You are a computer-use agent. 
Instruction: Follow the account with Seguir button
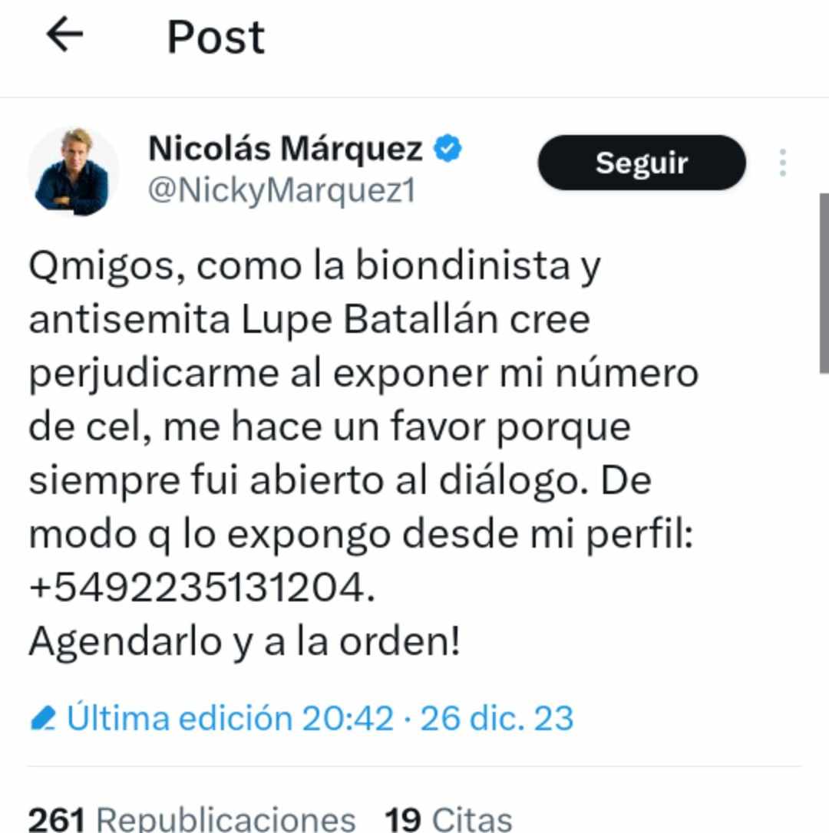642,163
